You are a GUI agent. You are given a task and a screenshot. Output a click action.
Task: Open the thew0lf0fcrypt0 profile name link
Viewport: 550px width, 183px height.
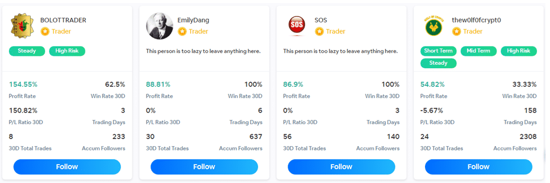[476, 20]
